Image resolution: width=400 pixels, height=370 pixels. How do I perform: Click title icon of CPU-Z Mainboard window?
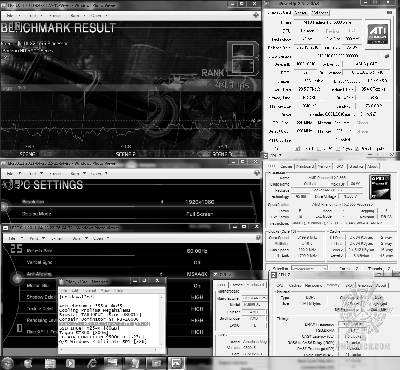(215, 275)
